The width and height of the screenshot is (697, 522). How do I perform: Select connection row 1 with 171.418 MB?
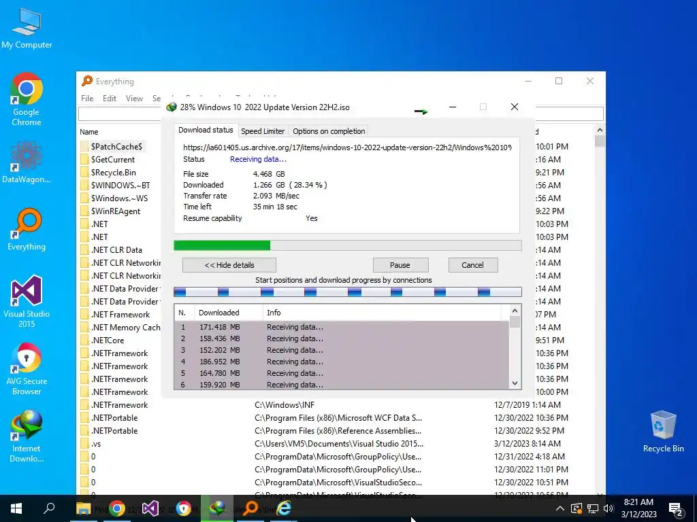pos(342,327)
